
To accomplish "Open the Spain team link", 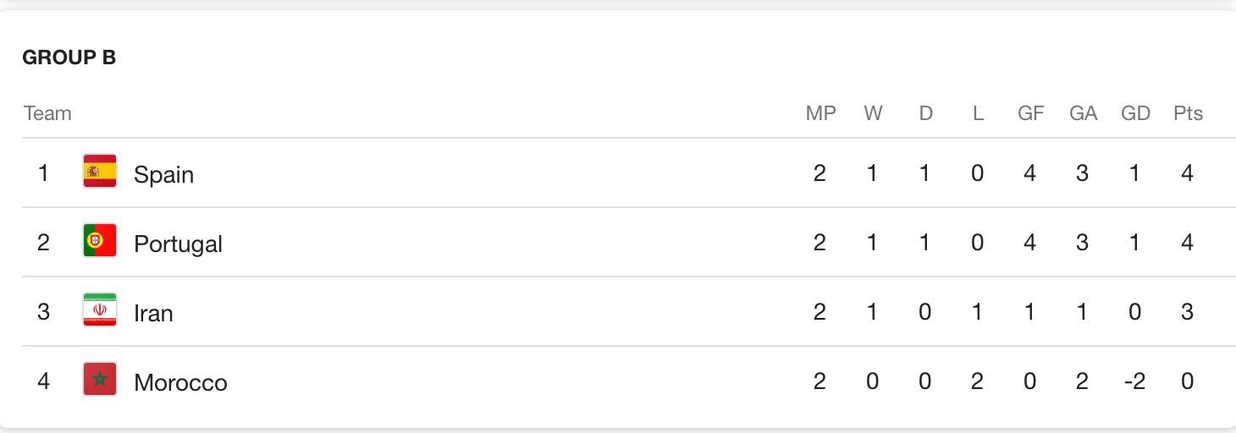I will point(163,174).
